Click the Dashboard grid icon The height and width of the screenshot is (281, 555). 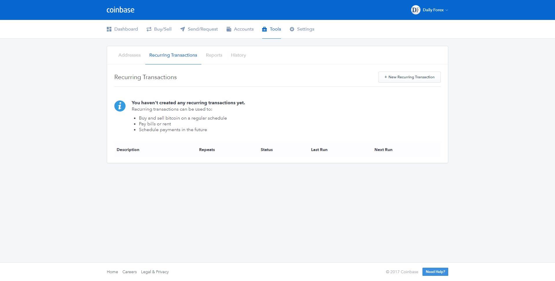click(109, 29)
